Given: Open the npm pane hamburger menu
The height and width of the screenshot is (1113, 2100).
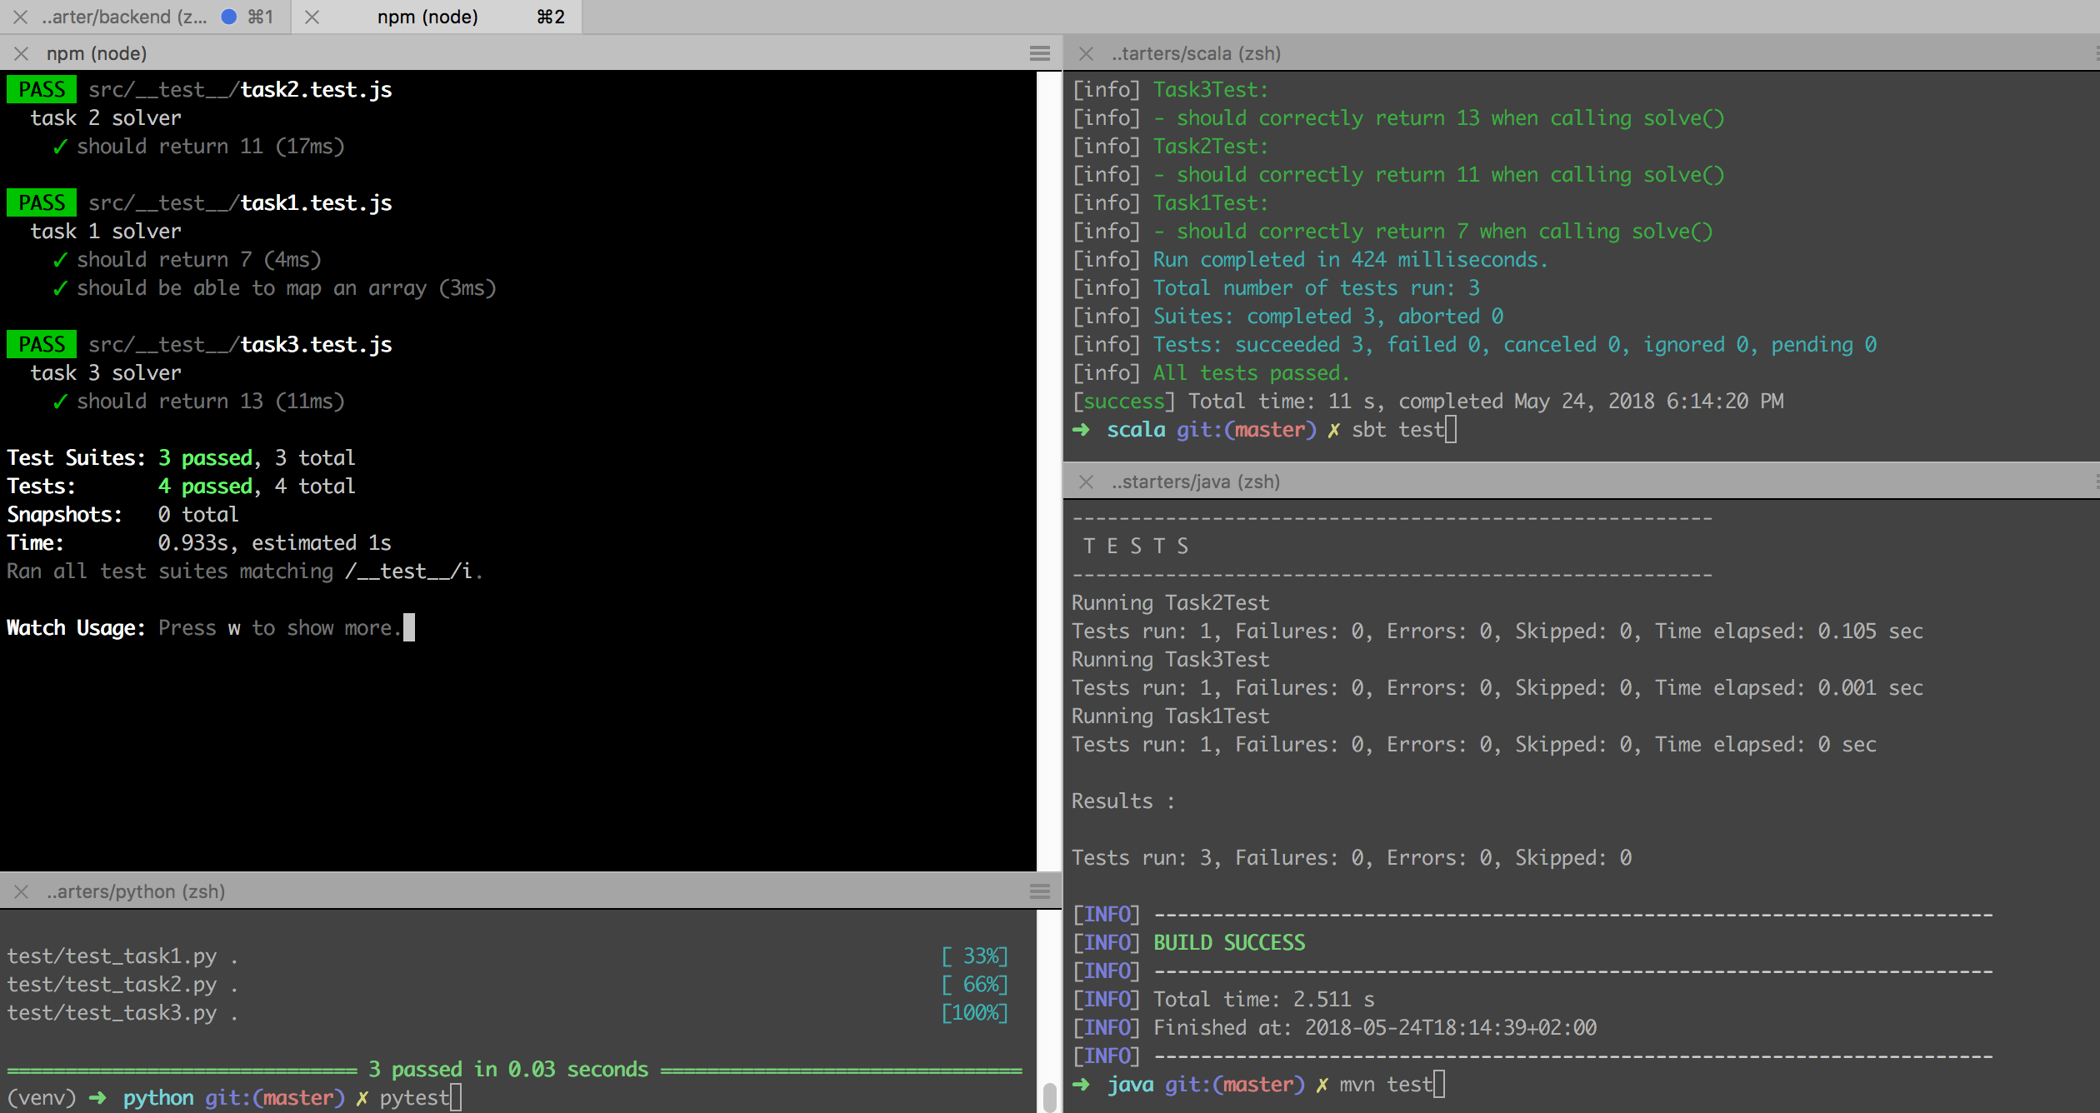Looking at the screenshot, I should [1039, 53].
